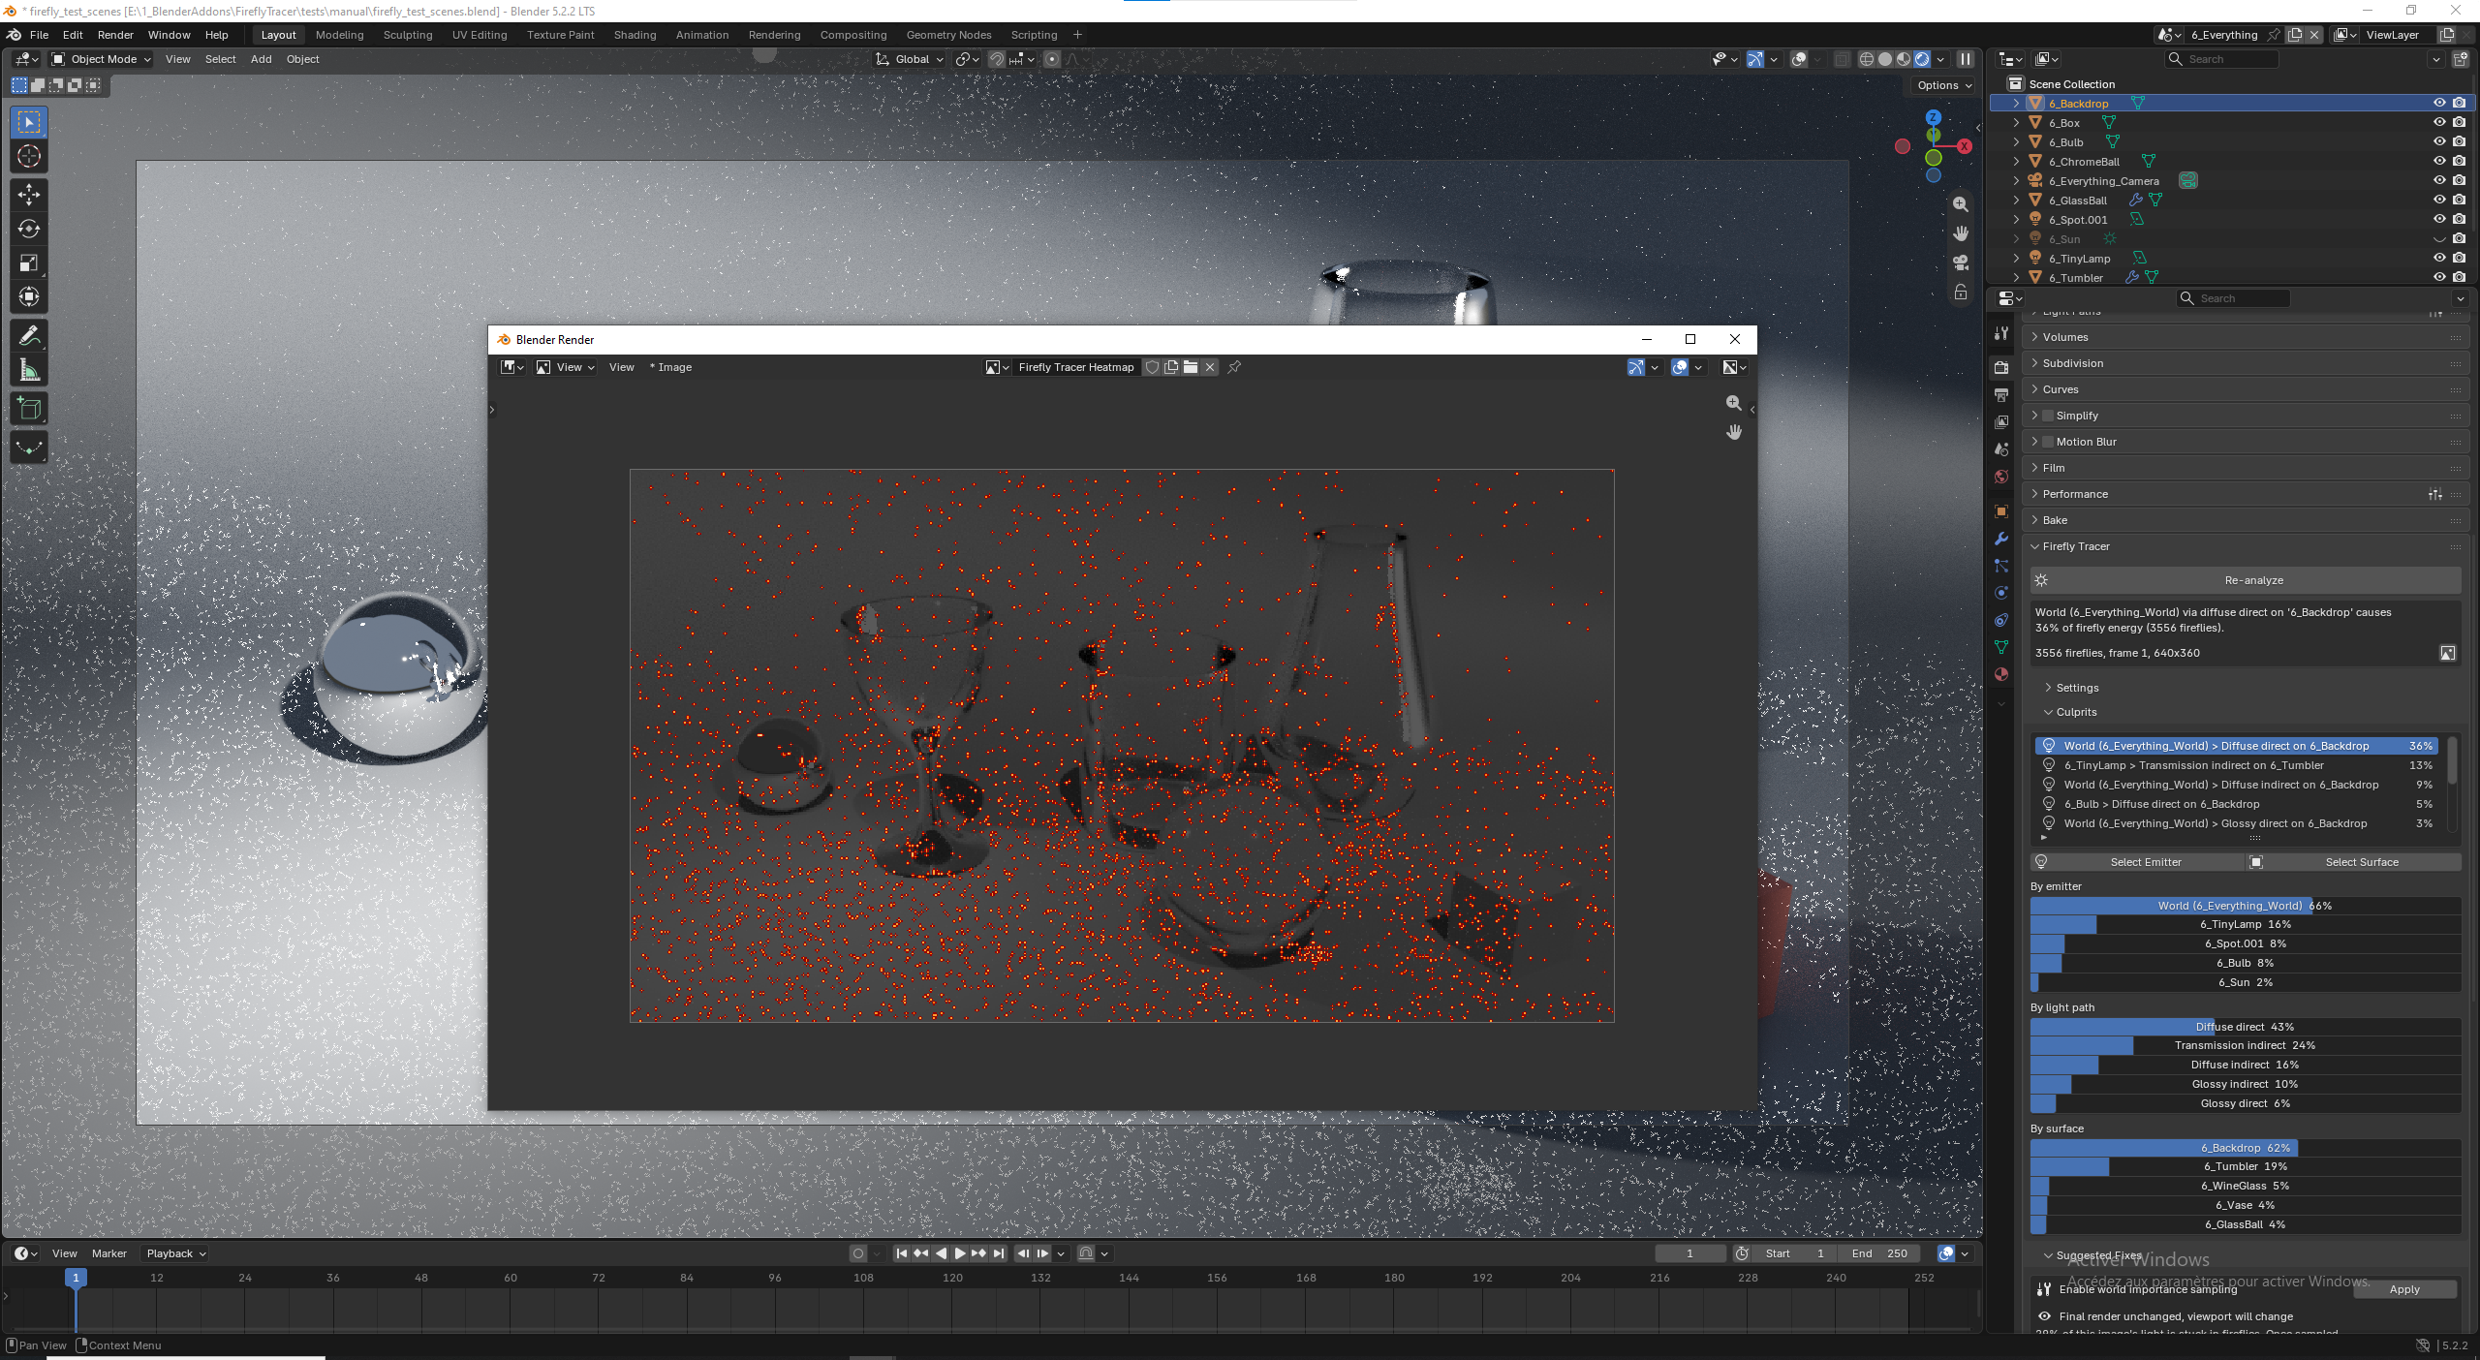Enable the Simplify checkbox
The height and width of the screenshot is (1360, 2480).
pyautogui.click(x=2048, y=416)
